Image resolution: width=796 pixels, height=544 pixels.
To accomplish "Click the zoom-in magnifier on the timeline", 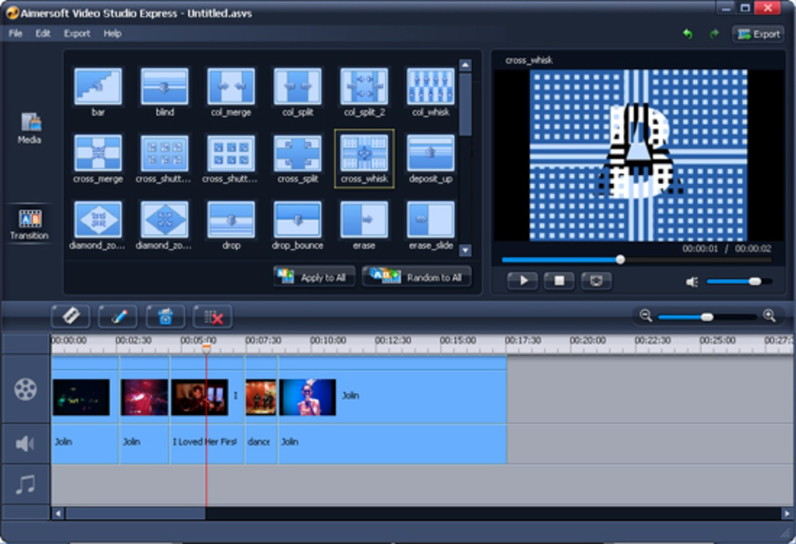I will (x=769, y=316).
